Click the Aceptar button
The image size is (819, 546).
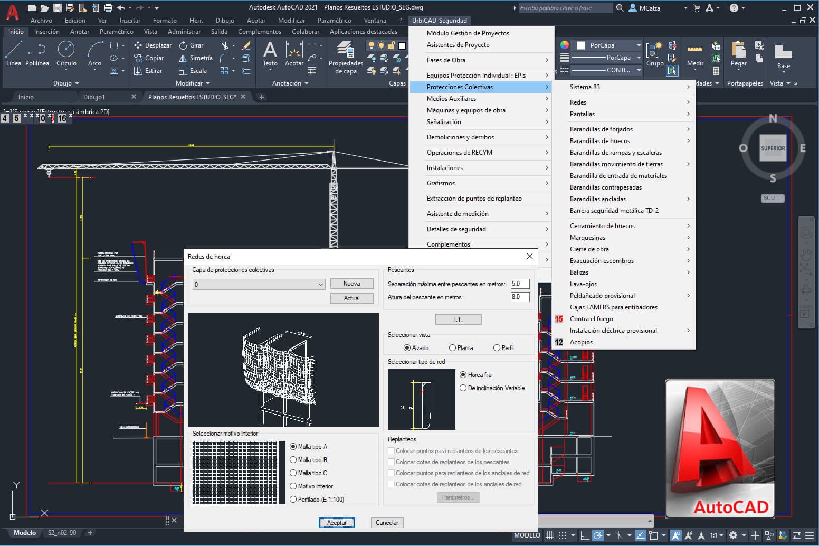[337, 523]
